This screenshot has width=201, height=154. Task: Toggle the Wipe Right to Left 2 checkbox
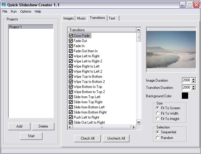click(71, 71)
